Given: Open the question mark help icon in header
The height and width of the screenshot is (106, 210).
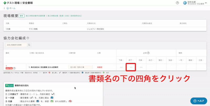Looking at the screenshot, I should point(177,3).
